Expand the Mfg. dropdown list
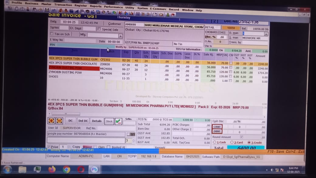The height and width of the screenshot is (178, 316). (120, 36)
